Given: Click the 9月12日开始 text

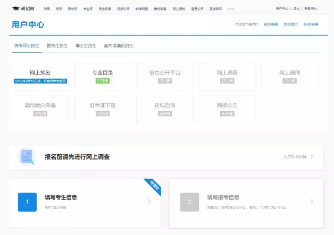Looking at the screenshot, I should pyautogui.click(x=55, y=207).
